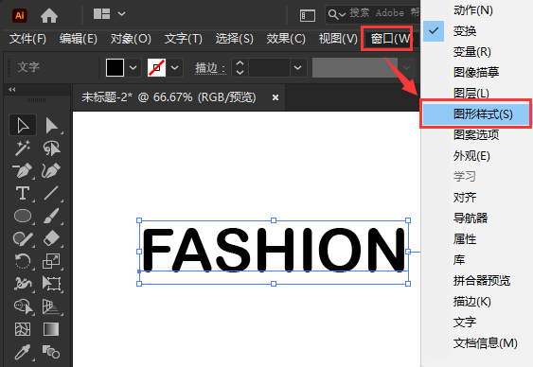Open the 文字(T) menu

click(184, 39)
